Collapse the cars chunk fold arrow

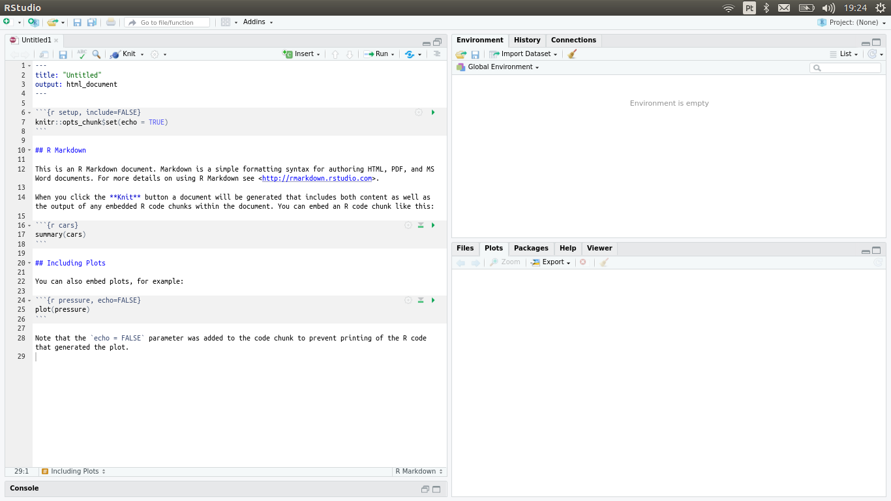[29, 226]
